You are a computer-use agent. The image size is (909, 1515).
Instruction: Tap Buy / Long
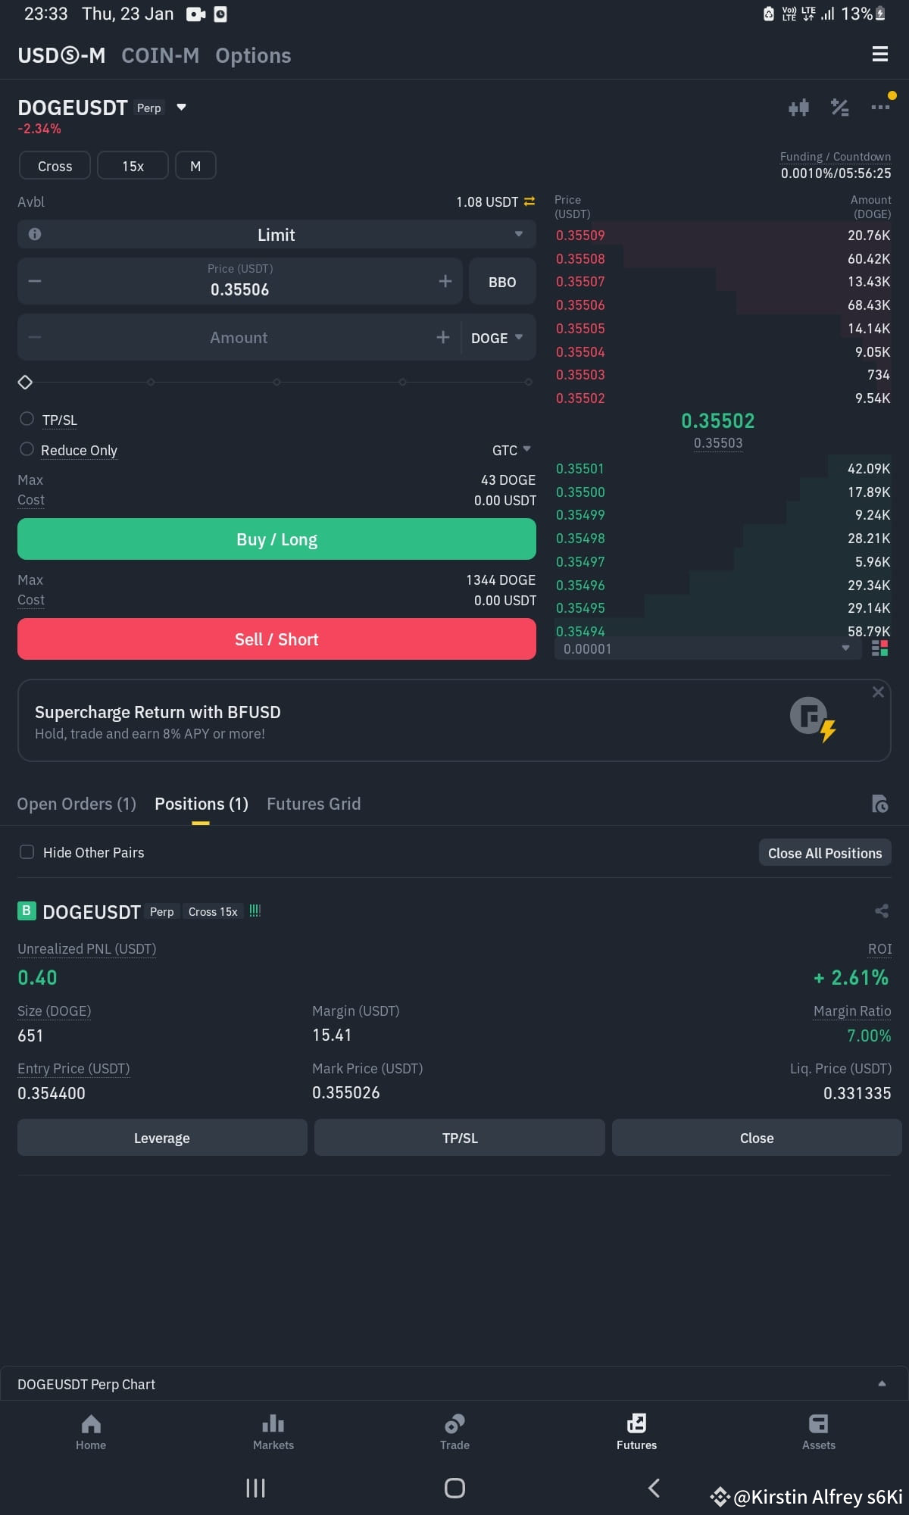click(x=276, y=539)
